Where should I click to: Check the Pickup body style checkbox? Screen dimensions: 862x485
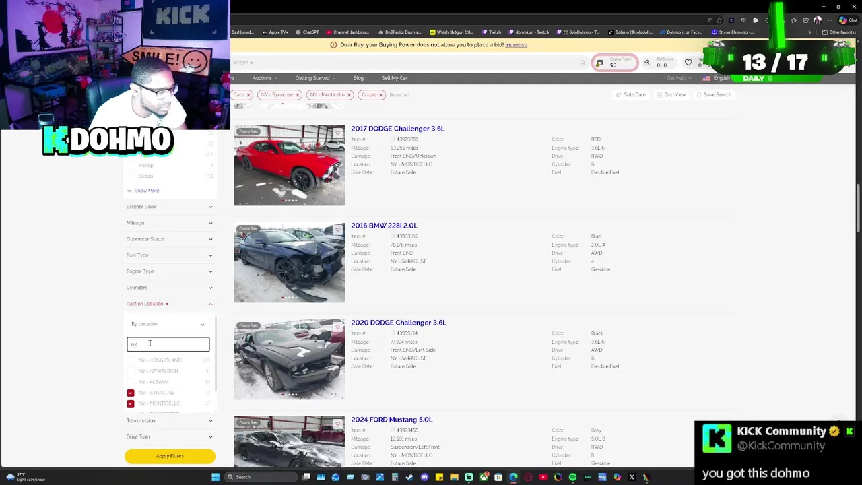pyautogui.click(x=131, y=165)
